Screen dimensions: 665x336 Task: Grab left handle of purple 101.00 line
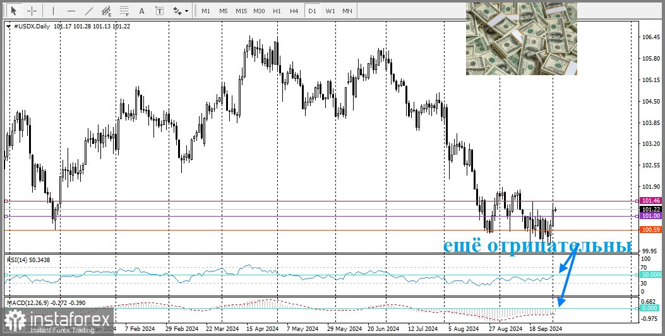6,216
